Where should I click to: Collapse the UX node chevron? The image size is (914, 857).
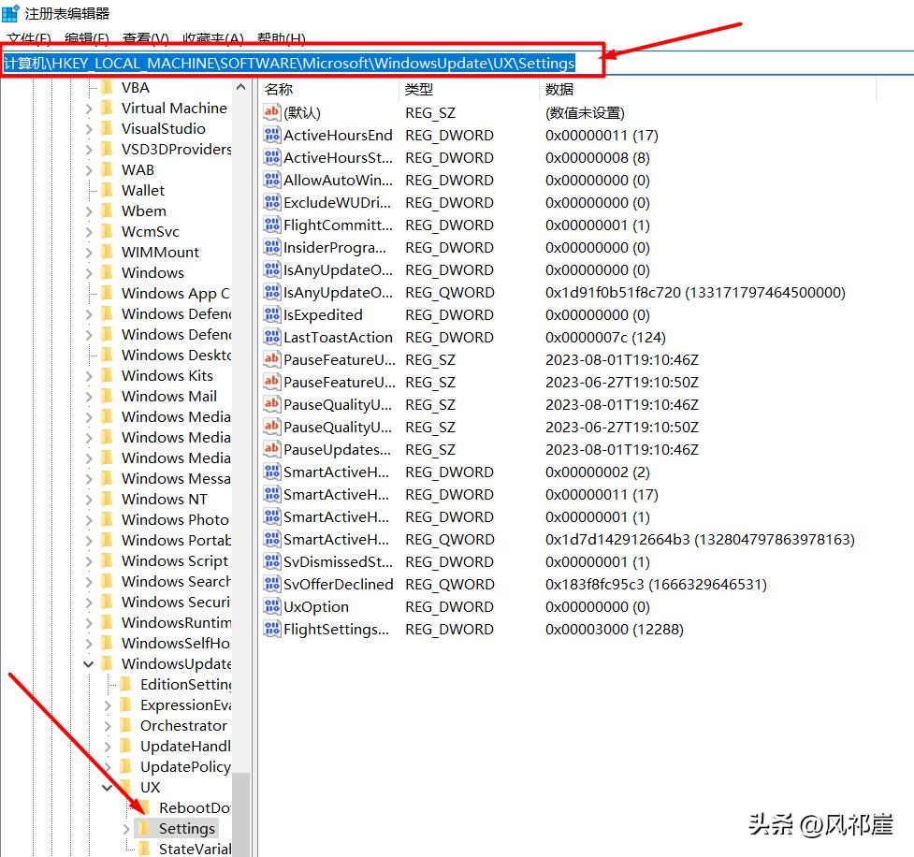(x=106, y=787)
